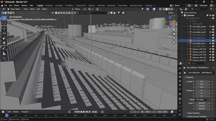Select the Select Box tool
Viewport: 216px width, 121px height.
[4, 18]
